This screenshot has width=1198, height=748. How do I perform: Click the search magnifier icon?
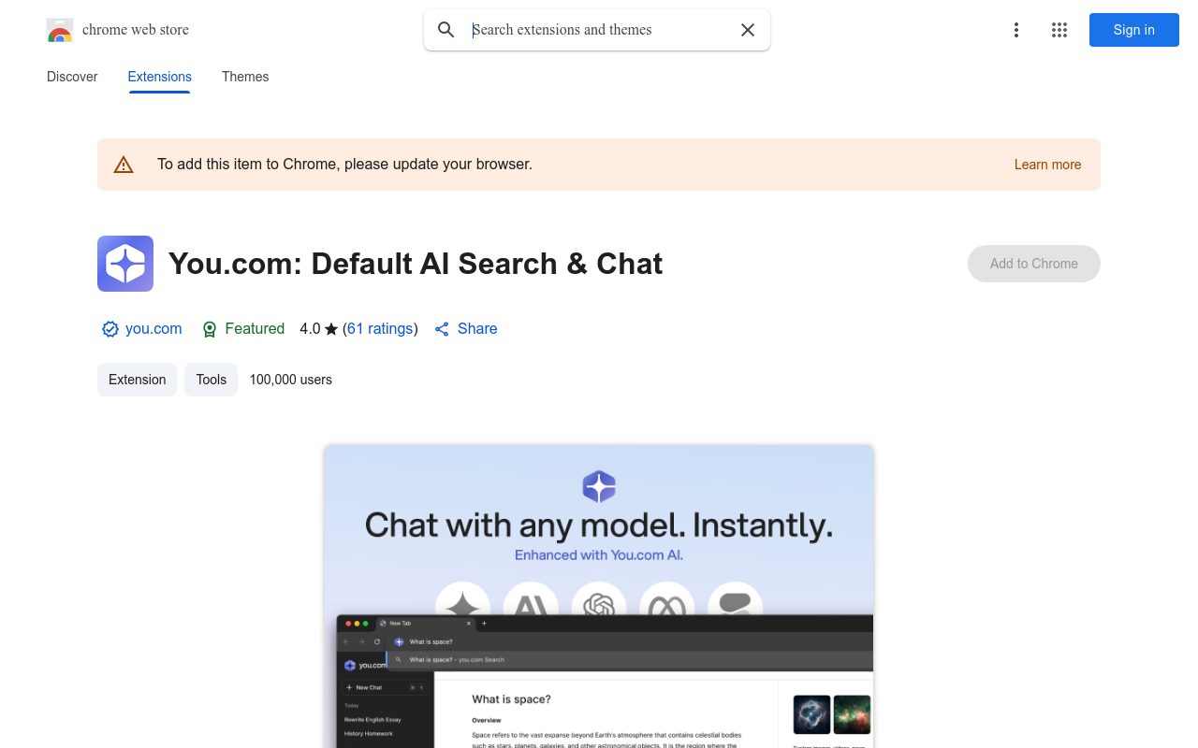coord(446,30)
